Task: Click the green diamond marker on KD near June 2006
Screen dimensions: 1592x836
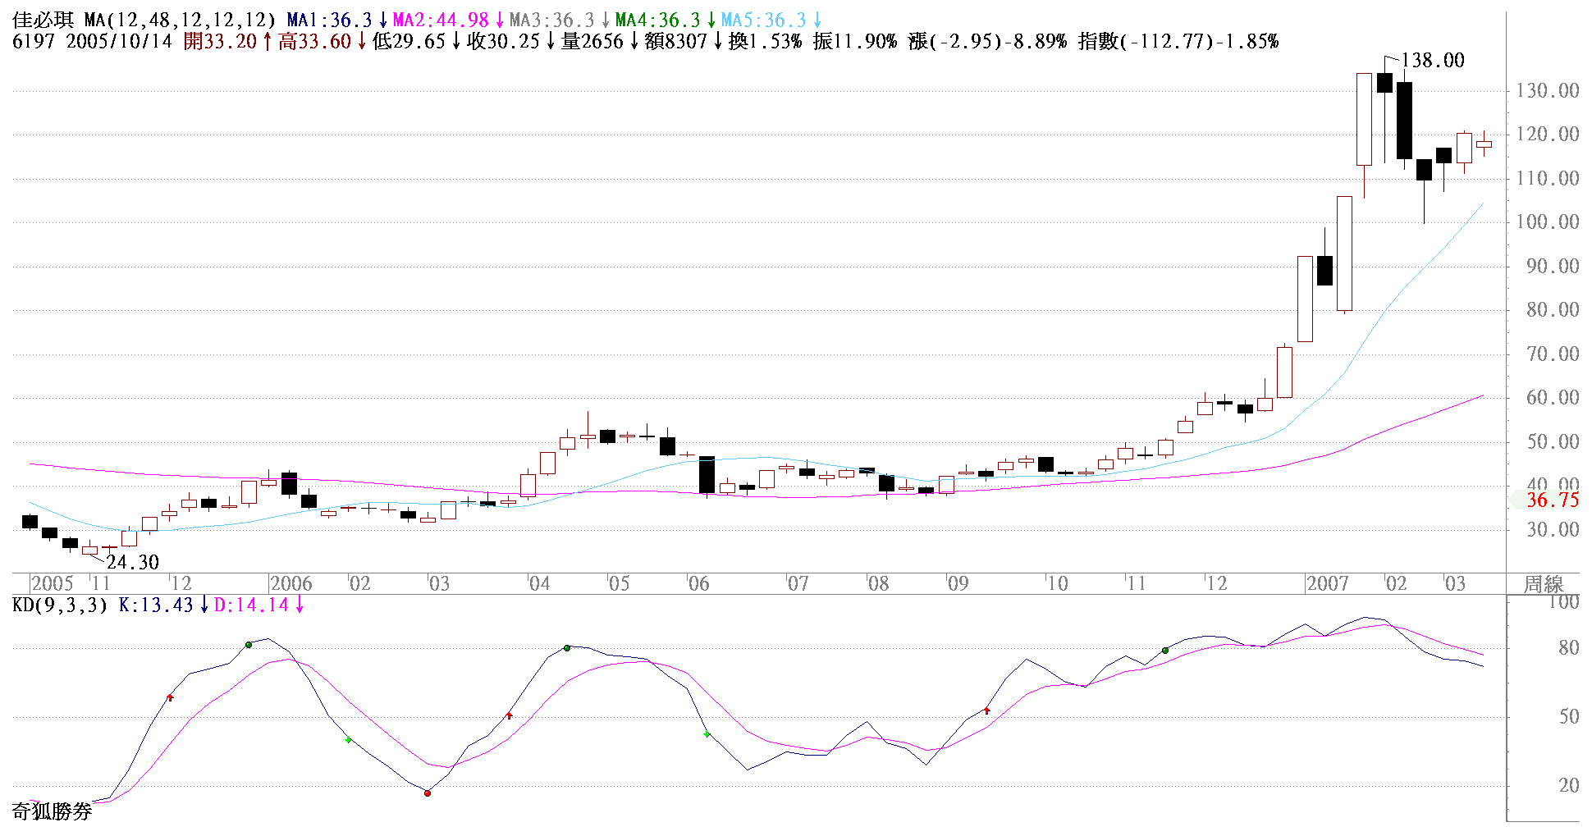Action: tap(707, 734)
